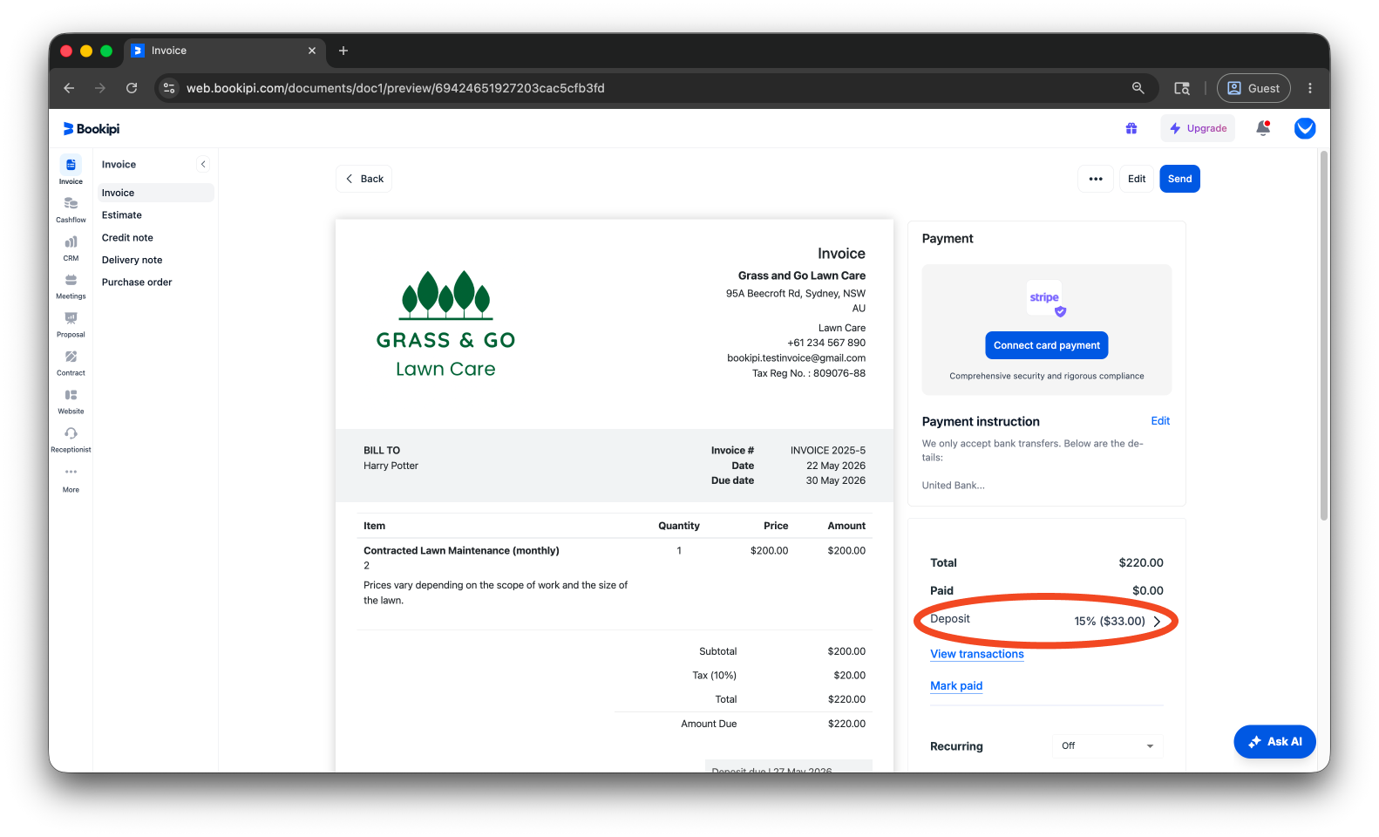The image size is (1379, 837).
Task: Open the CRM section
Action: point(71,248)
